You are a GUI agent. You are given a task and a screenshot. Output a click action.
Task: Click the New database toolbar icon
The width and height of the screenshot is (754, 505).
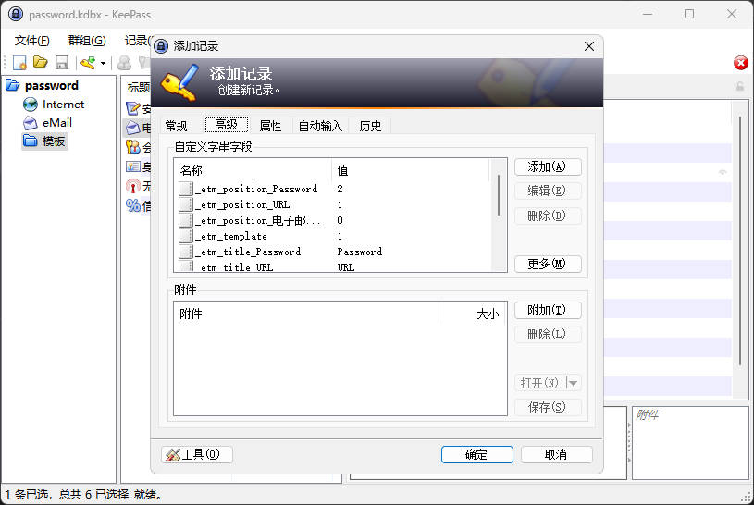point(19,63)
